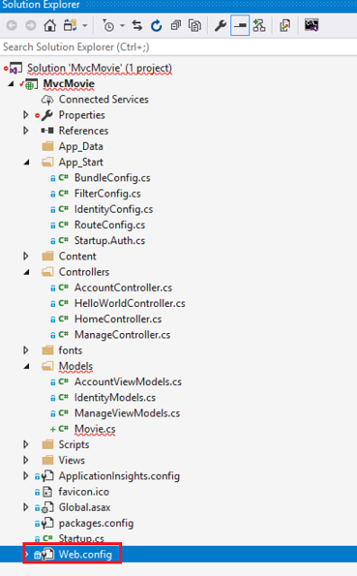The image size is (357, 576).
Task: Expand the Scripts folder
Action: coord(26,444)
